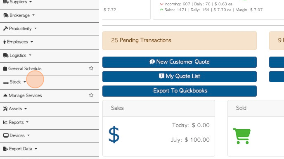Viewport: 284px width, 159px height.
Task: Favorite General Schedule with the star
Action: (x=91, y=69)
